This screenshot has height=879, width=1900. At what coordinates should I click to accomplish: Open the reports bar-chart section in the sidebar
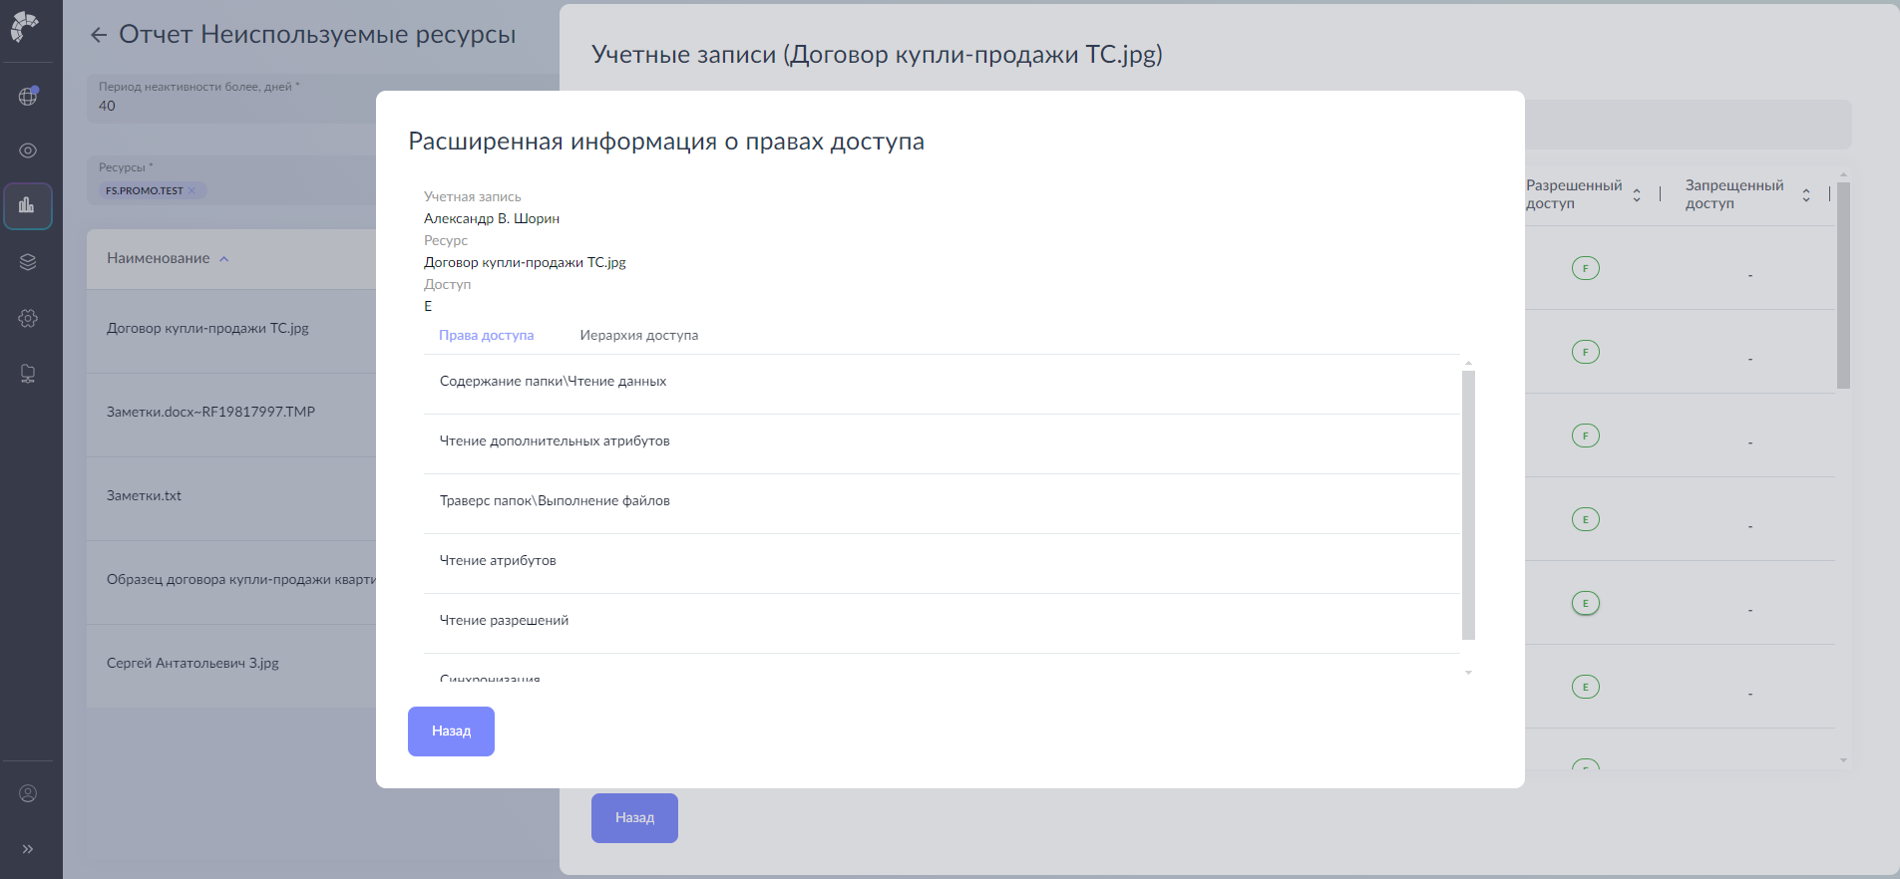pyautogui.click(x=28, y=206)
